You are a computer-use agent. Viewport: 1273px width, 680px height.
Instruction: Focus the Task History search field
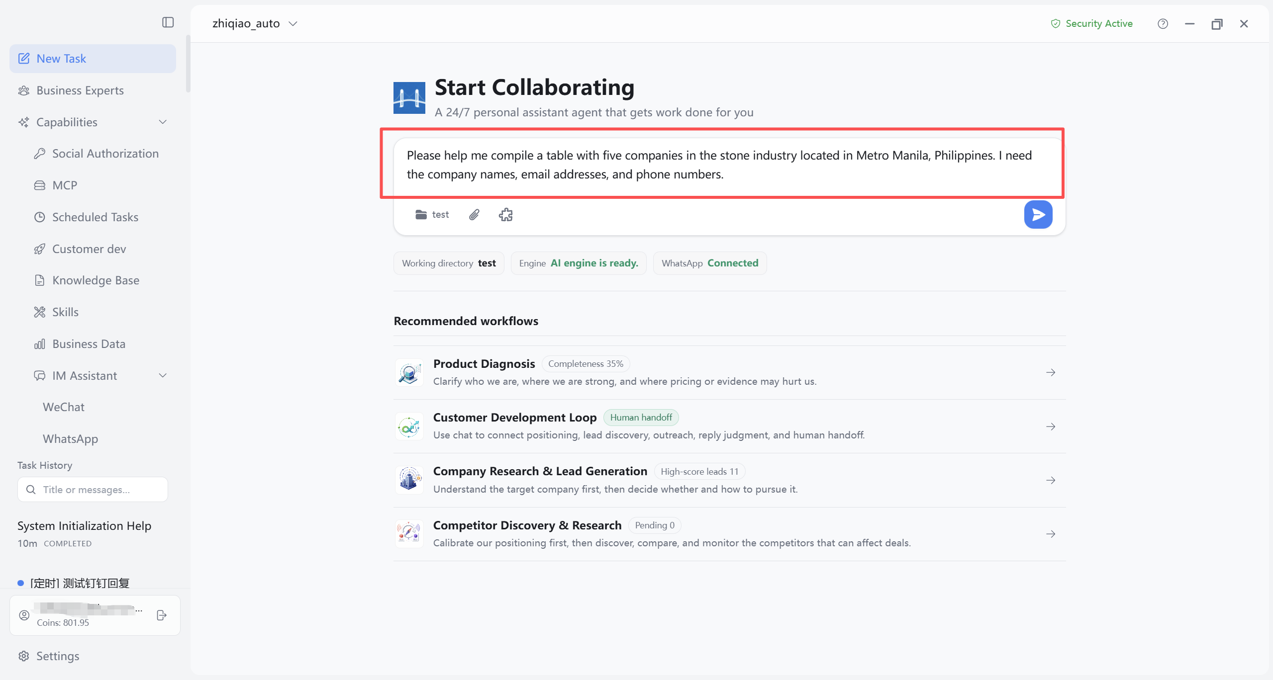(x=93, y=489)
